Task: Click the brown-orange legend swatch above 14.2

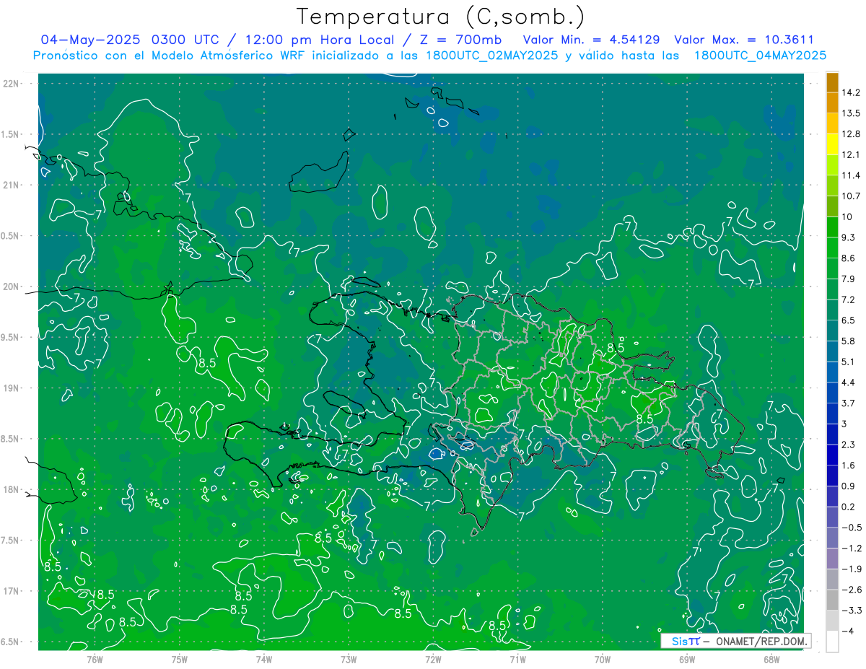Action: click(x=832, y=82)
